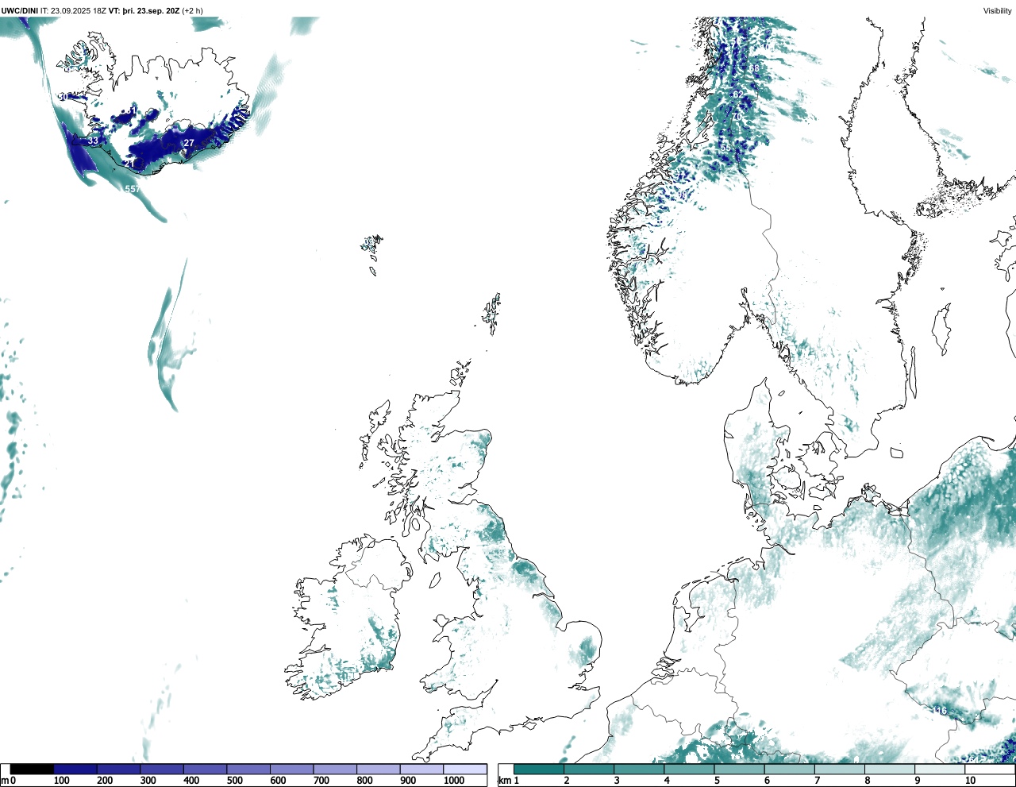The width and height of the screenshot is (1016, 787).
Task: Select the 700–800 m legend swatch
Action: click(x=335, y=769)
